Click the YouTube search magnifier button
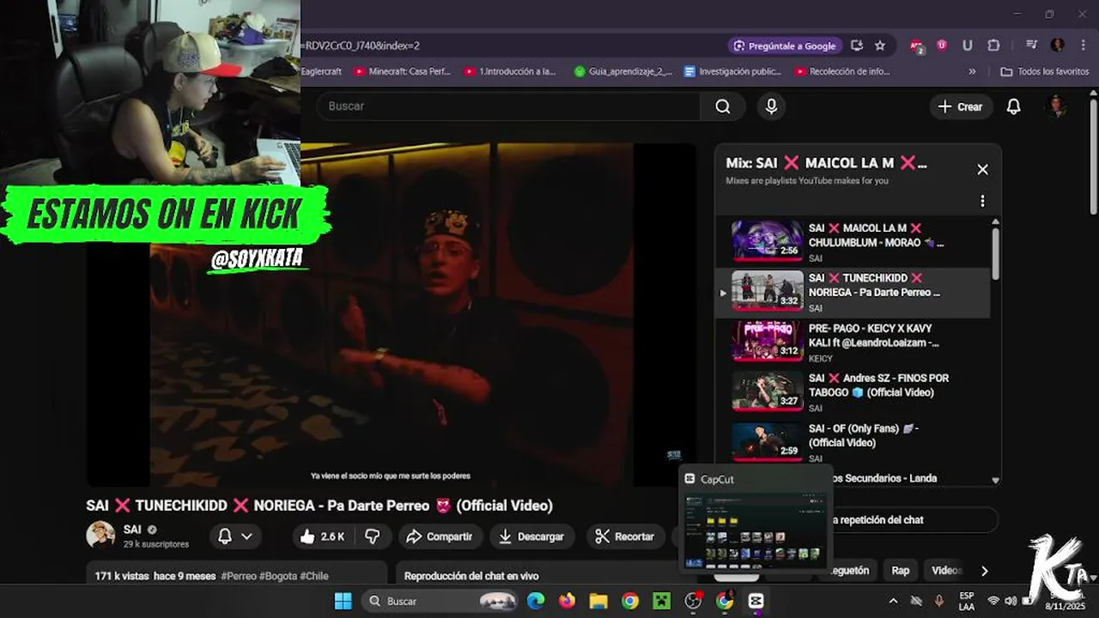This screenshot has height=618, width=1099. pos(723,106)
